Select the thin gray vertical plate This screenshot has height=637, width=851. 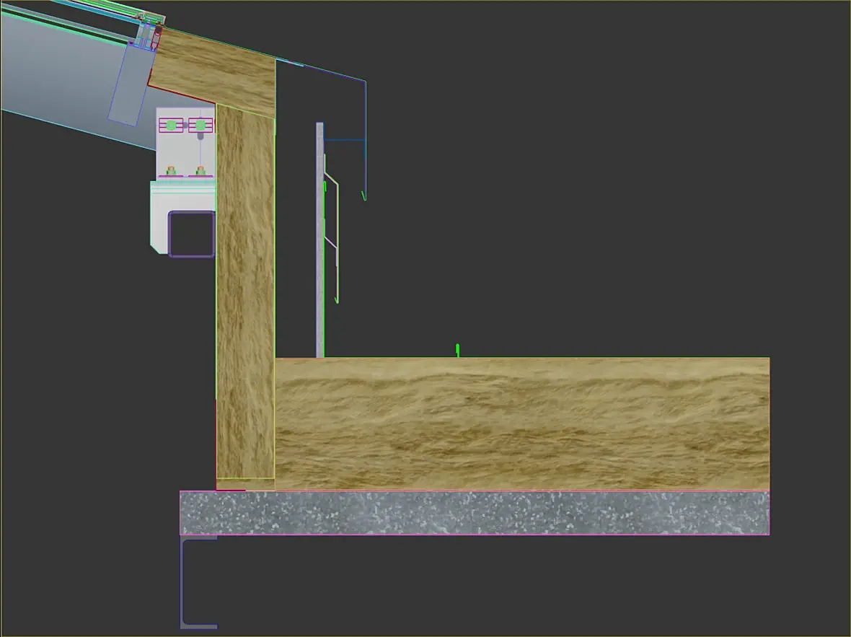[319, 240]
